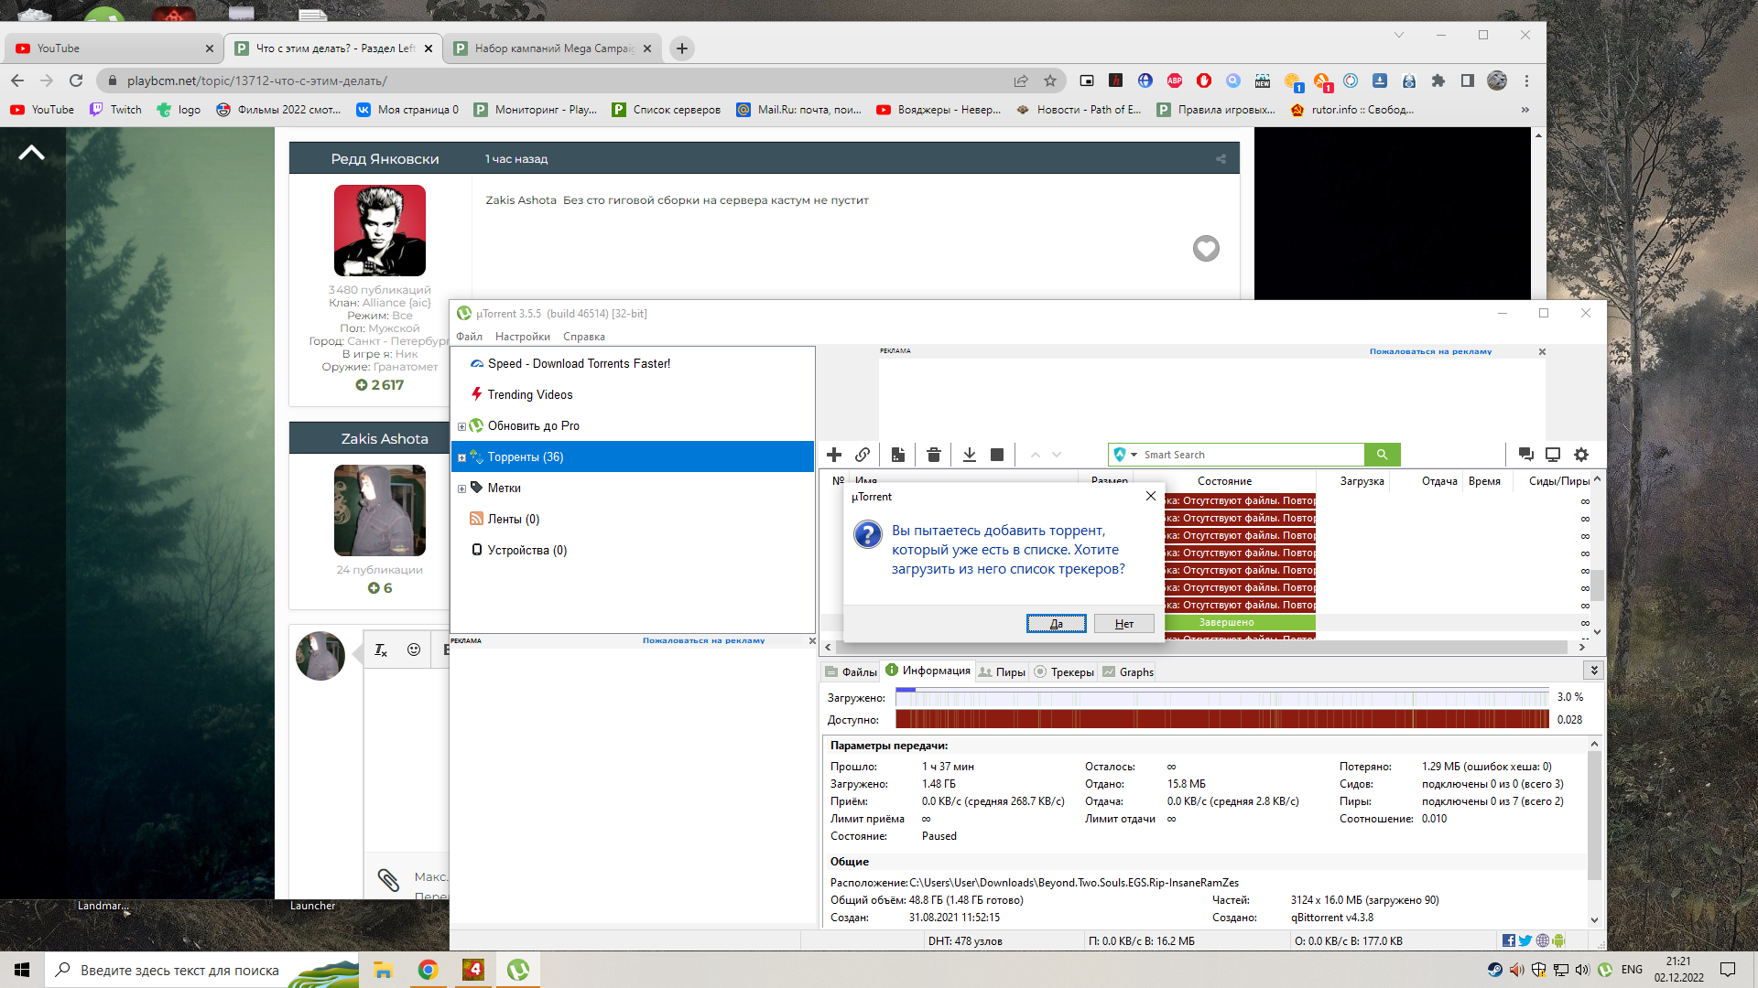Click the green Smart Search magnifier button
This screenshot has width=1758, height=988.
pyautogui.click(x=1382, y=455)
